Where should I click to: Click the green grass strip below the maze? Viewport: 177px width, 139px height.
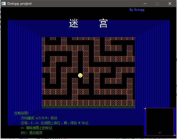tap(88, 107)
